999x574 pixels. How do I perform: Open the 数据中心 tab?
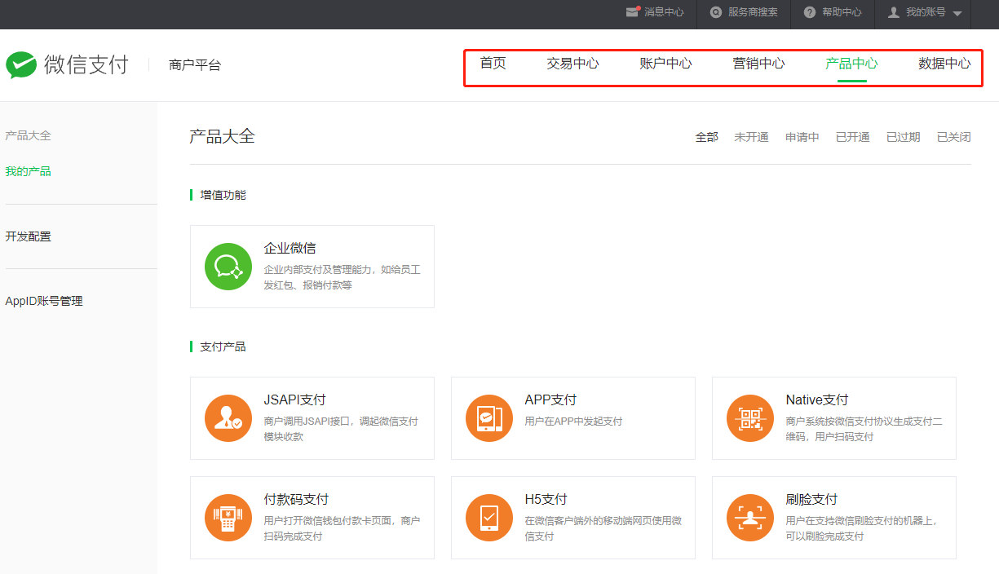[x=944, y=64]
